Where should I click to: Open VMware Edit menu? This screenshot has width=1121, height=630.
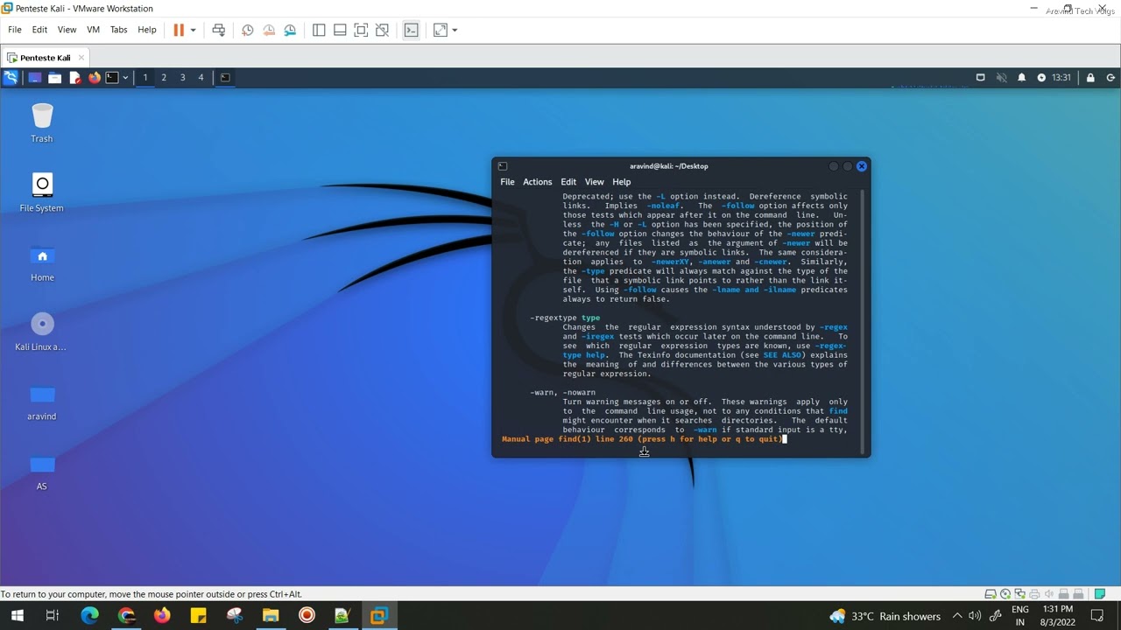pos(40,30)
